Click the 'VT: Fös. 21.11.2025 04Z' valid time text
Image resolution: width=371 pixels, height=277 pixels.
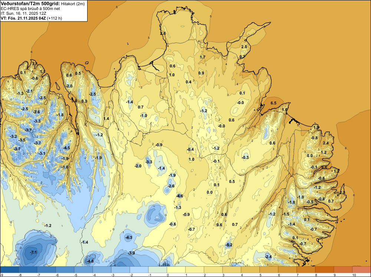coord(23,18)
